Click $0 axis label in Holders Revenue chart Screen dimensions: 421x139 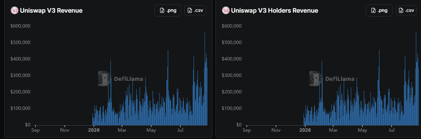pos(239,125)
